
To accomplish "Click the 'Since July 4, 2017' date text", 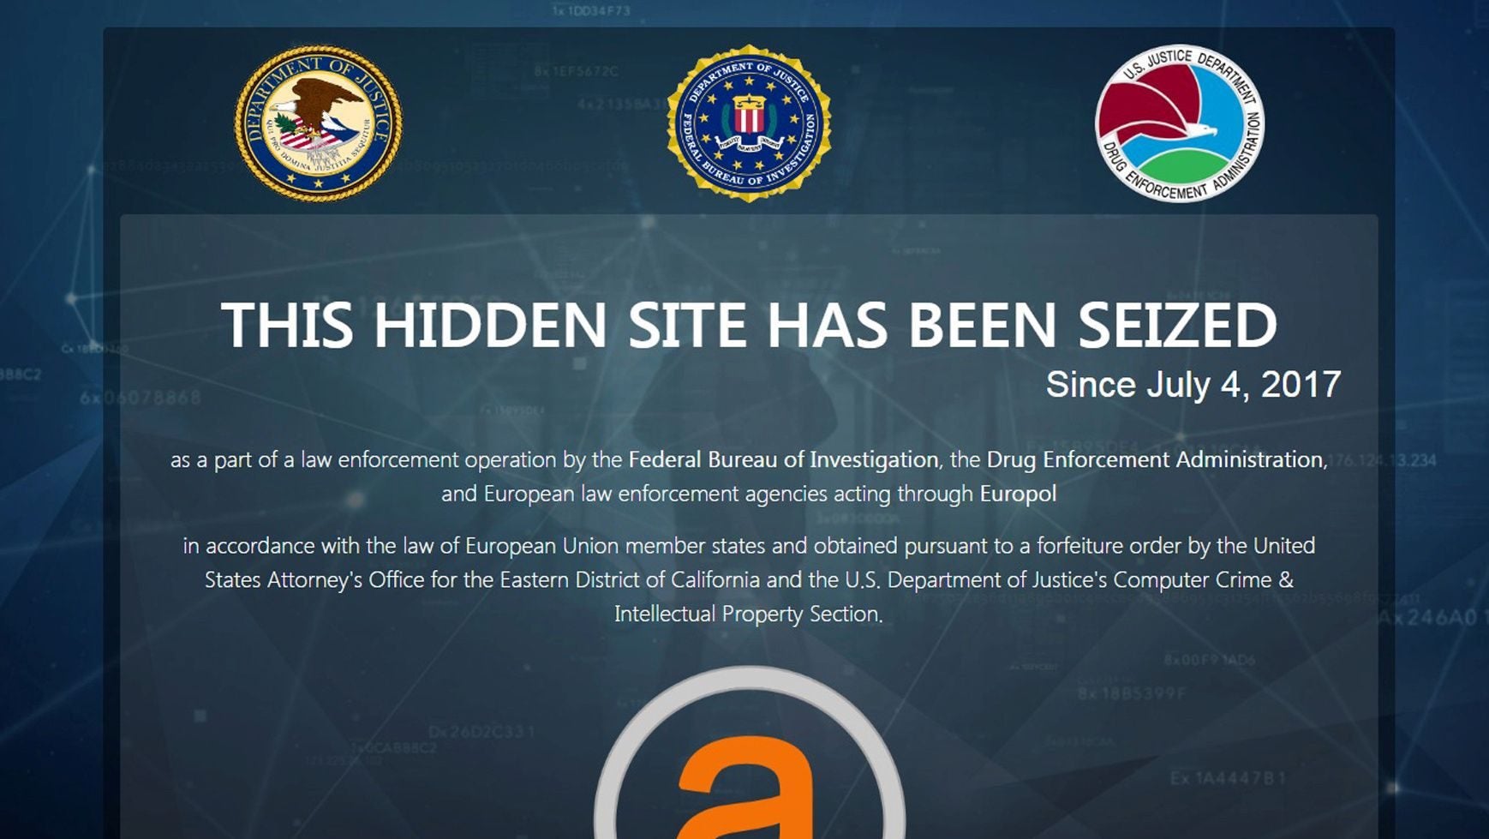I will click(x=1193, y=384).
